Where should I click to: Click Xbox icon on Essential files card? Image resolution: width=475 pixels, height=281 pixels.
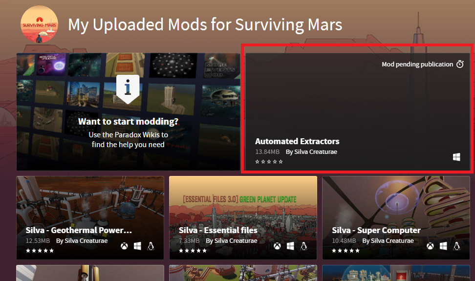coord(277,246)
